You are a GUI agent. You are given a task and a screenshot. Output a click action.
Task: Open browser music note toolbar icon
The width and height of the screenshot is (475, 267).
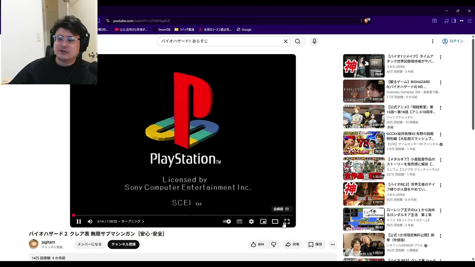click(x=446, y=21)
